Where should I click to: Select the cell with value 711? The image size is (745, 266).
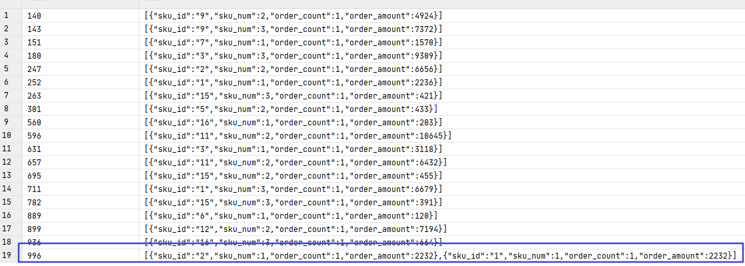click(80, 189)
